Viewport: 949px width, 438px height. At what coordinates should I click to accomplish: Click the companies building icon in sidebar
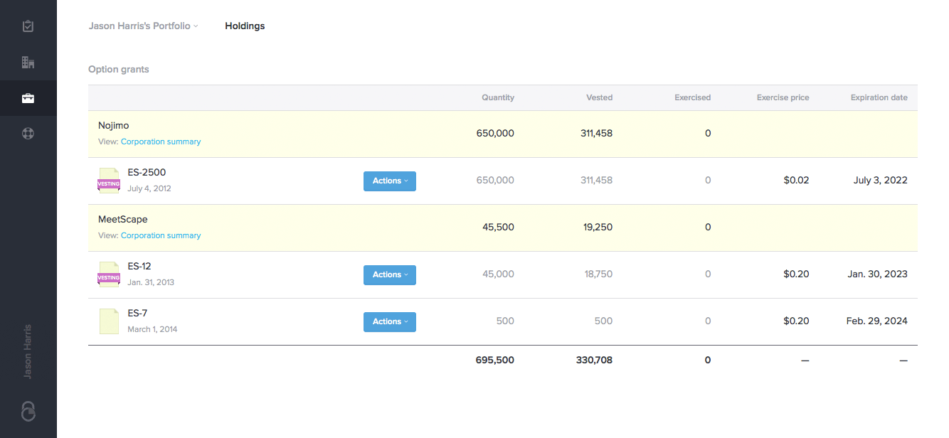(x=28, y=63)
